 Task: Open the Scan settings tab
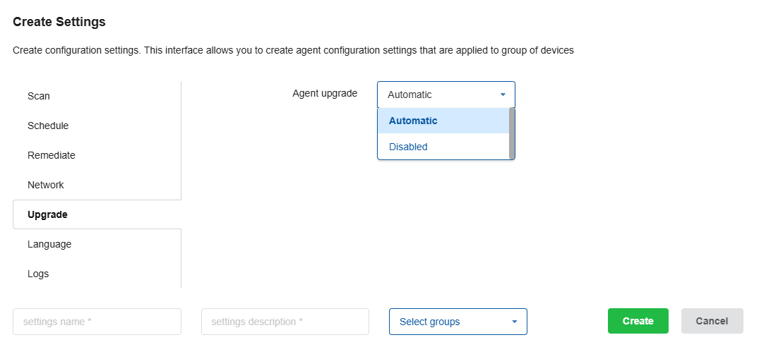[x=39, y=96]
